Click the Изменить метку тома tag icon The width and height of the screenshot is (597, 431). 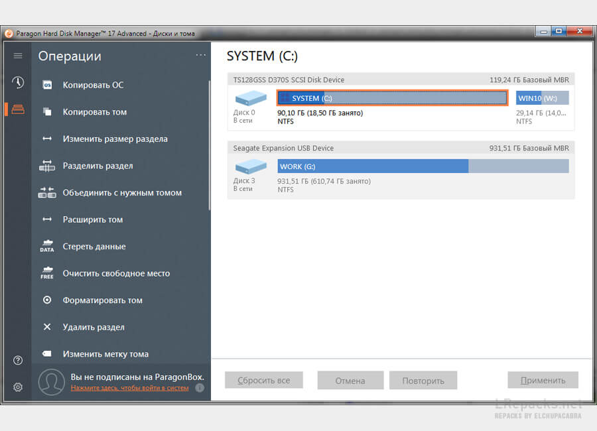(47, 353)
